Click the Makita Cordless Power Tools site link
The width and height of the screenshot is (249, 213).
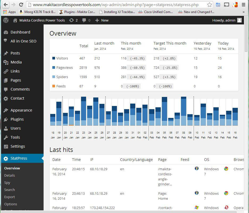pyautogui.click(x=42, y=20)
